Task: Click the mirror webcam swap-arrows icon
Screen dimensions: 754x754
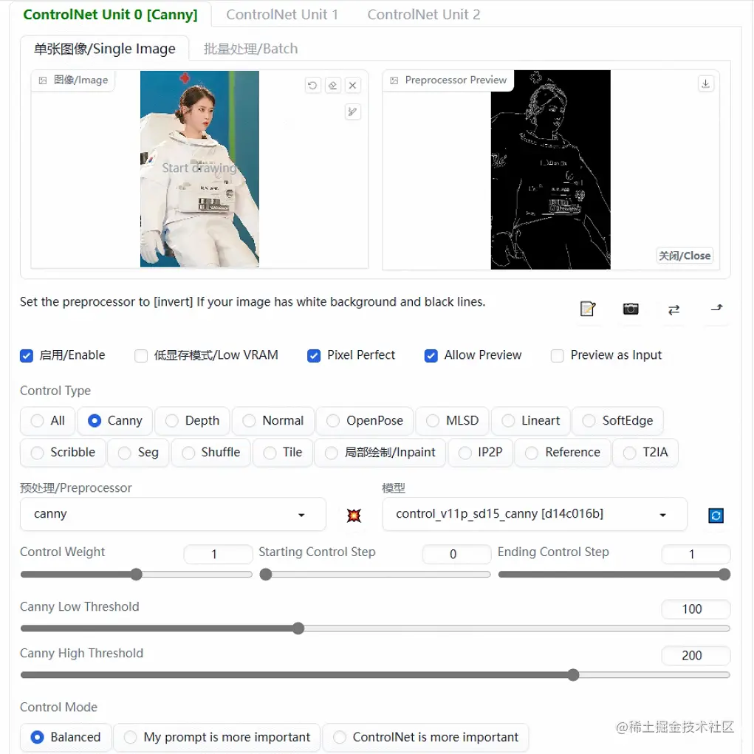Action: point(673,310)
